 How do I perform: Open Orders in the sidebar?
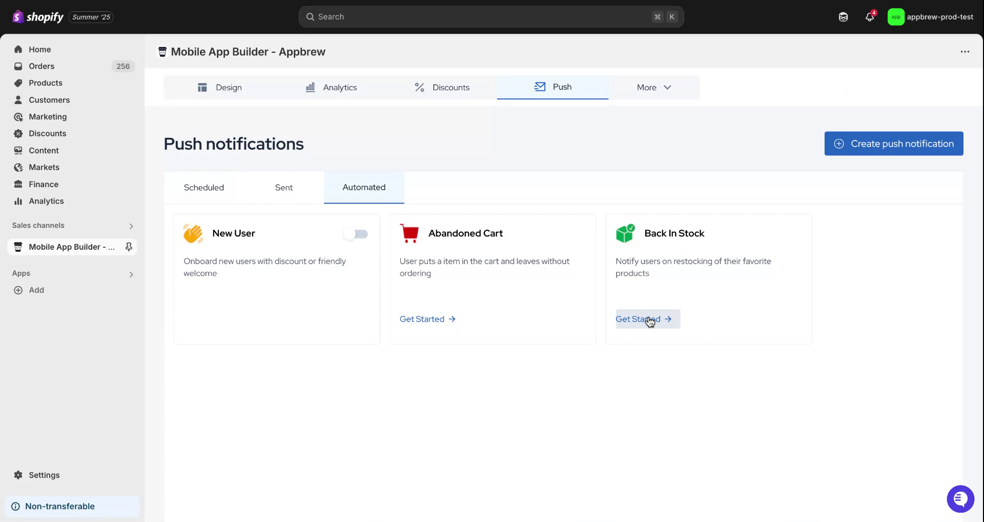pyautogui.click(x=42, y=66)
